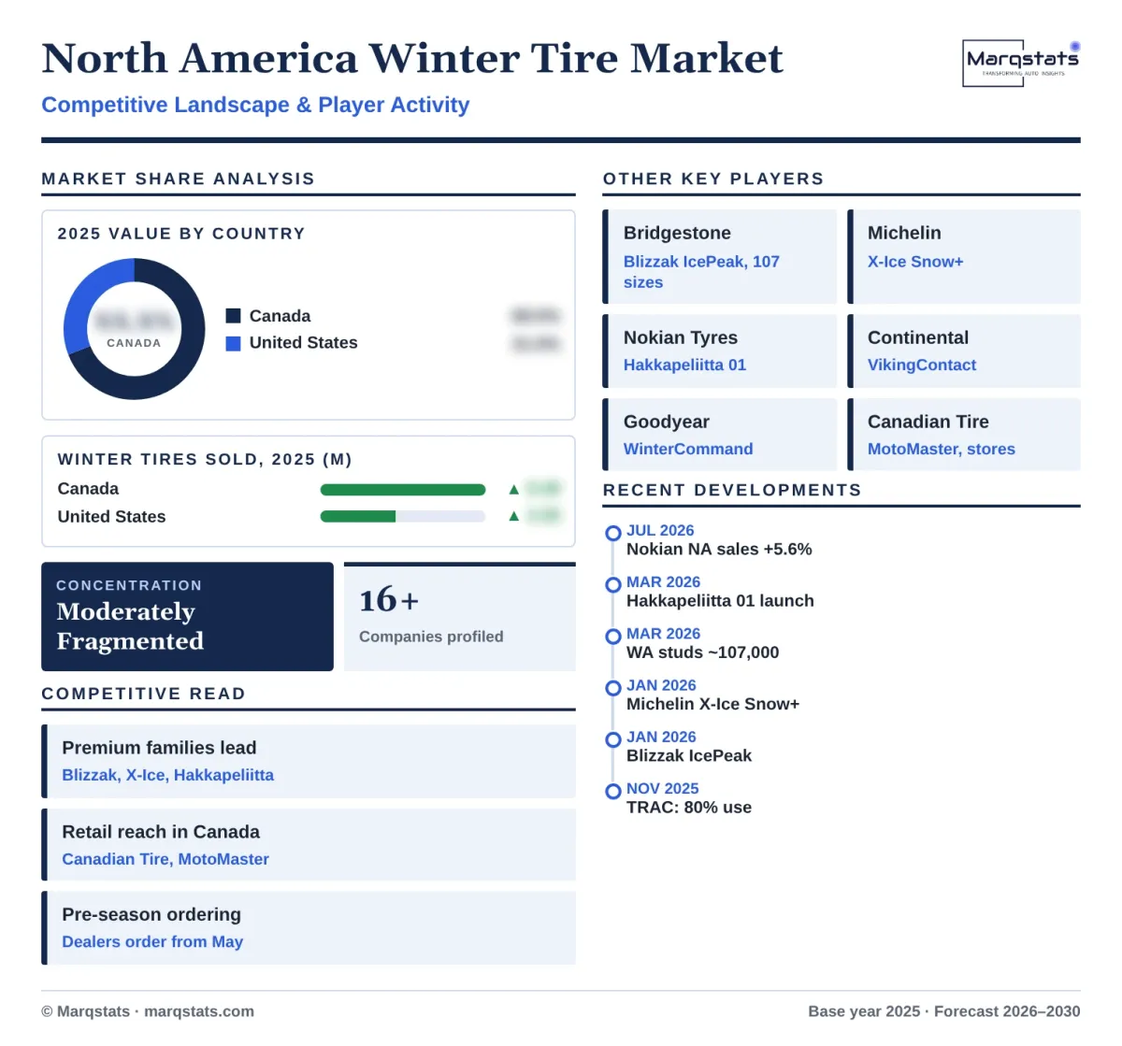Screen dimensions: 1122x1046
Task: Click the TRAC: 80% use text
Action: click(x=689, y=808)
